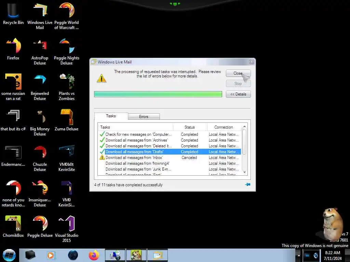Select 'Download all messages from Drafts' row

[x=170, y=152]
